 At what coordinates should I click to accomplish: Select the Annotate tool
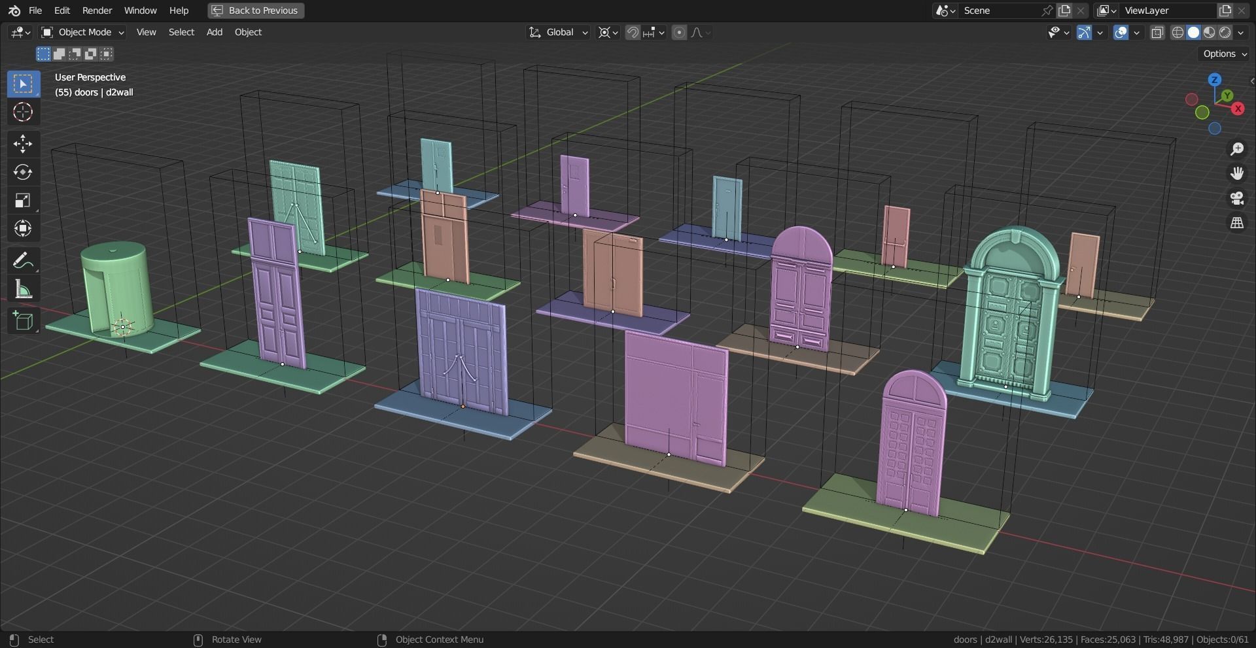click(x=23, y=261)
